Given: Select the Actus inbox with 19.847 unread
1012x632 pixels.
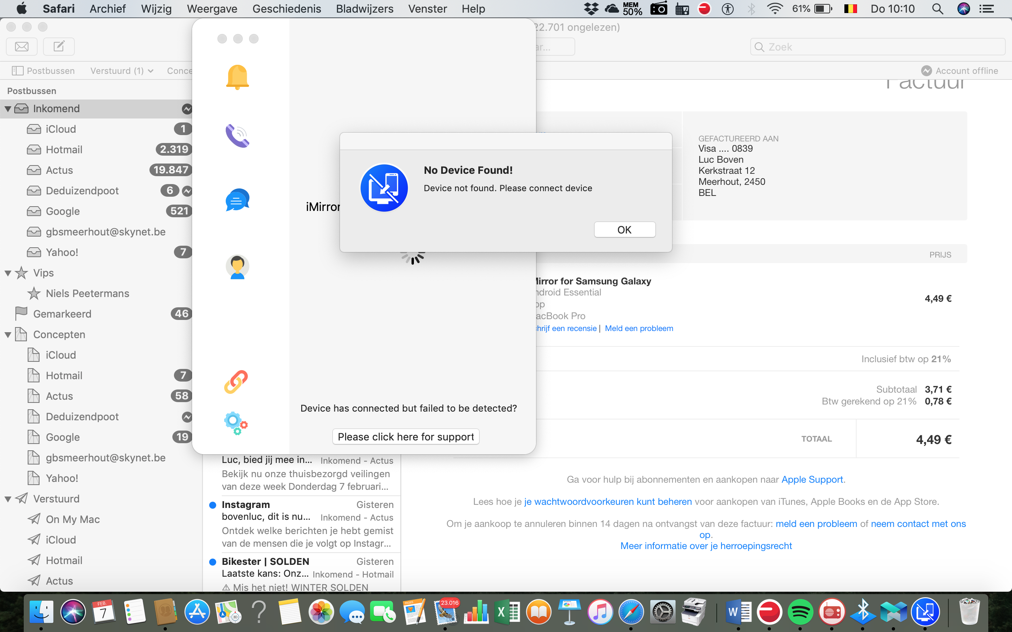Looking at the screenshot, I should pyautogui.click(x=96, y=170).
